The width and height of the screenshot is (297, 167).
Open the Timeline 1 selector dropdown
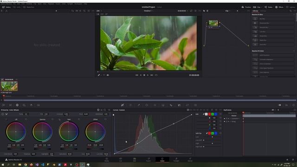[148, 11]
